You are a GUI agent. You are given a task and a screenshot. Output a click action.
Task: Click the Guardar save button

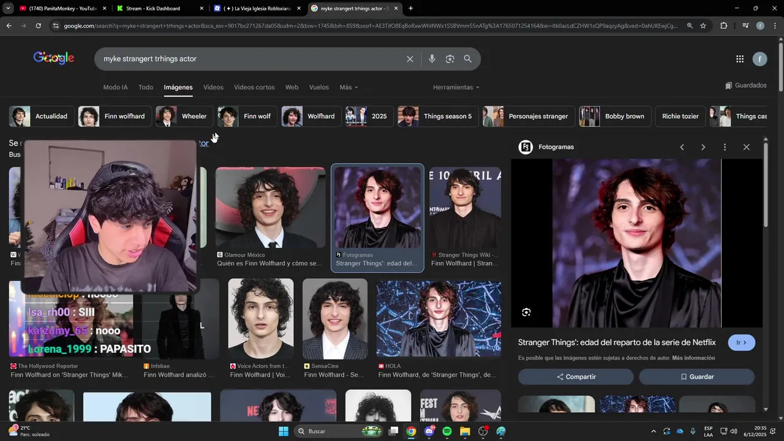coord(697,377)
